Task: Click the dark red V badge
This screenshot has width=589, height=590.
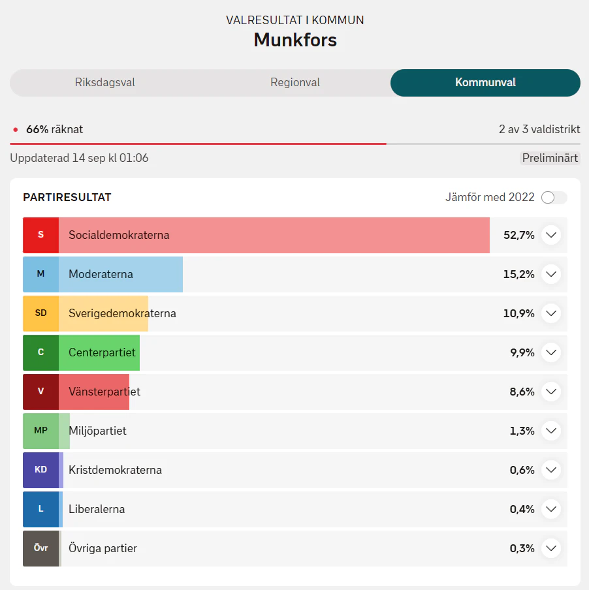Action: [x=40, y=392]
